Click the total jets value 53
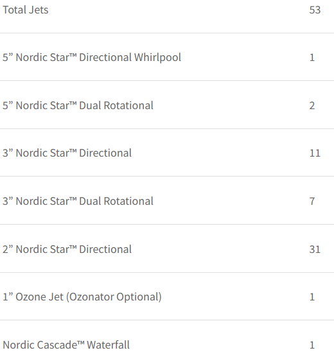Screen dimensions: 334x364 coord(315,10)
